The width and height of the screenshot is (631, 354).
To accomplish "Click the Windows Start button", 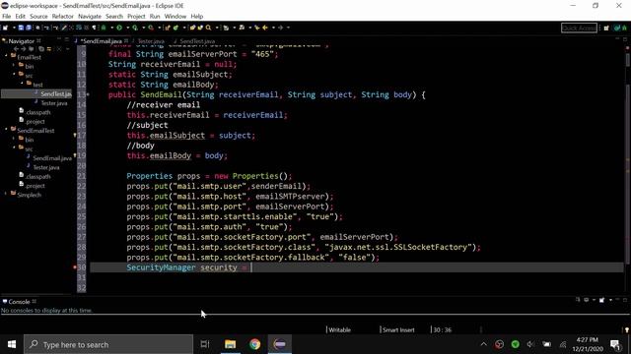I will click(12, 344).
